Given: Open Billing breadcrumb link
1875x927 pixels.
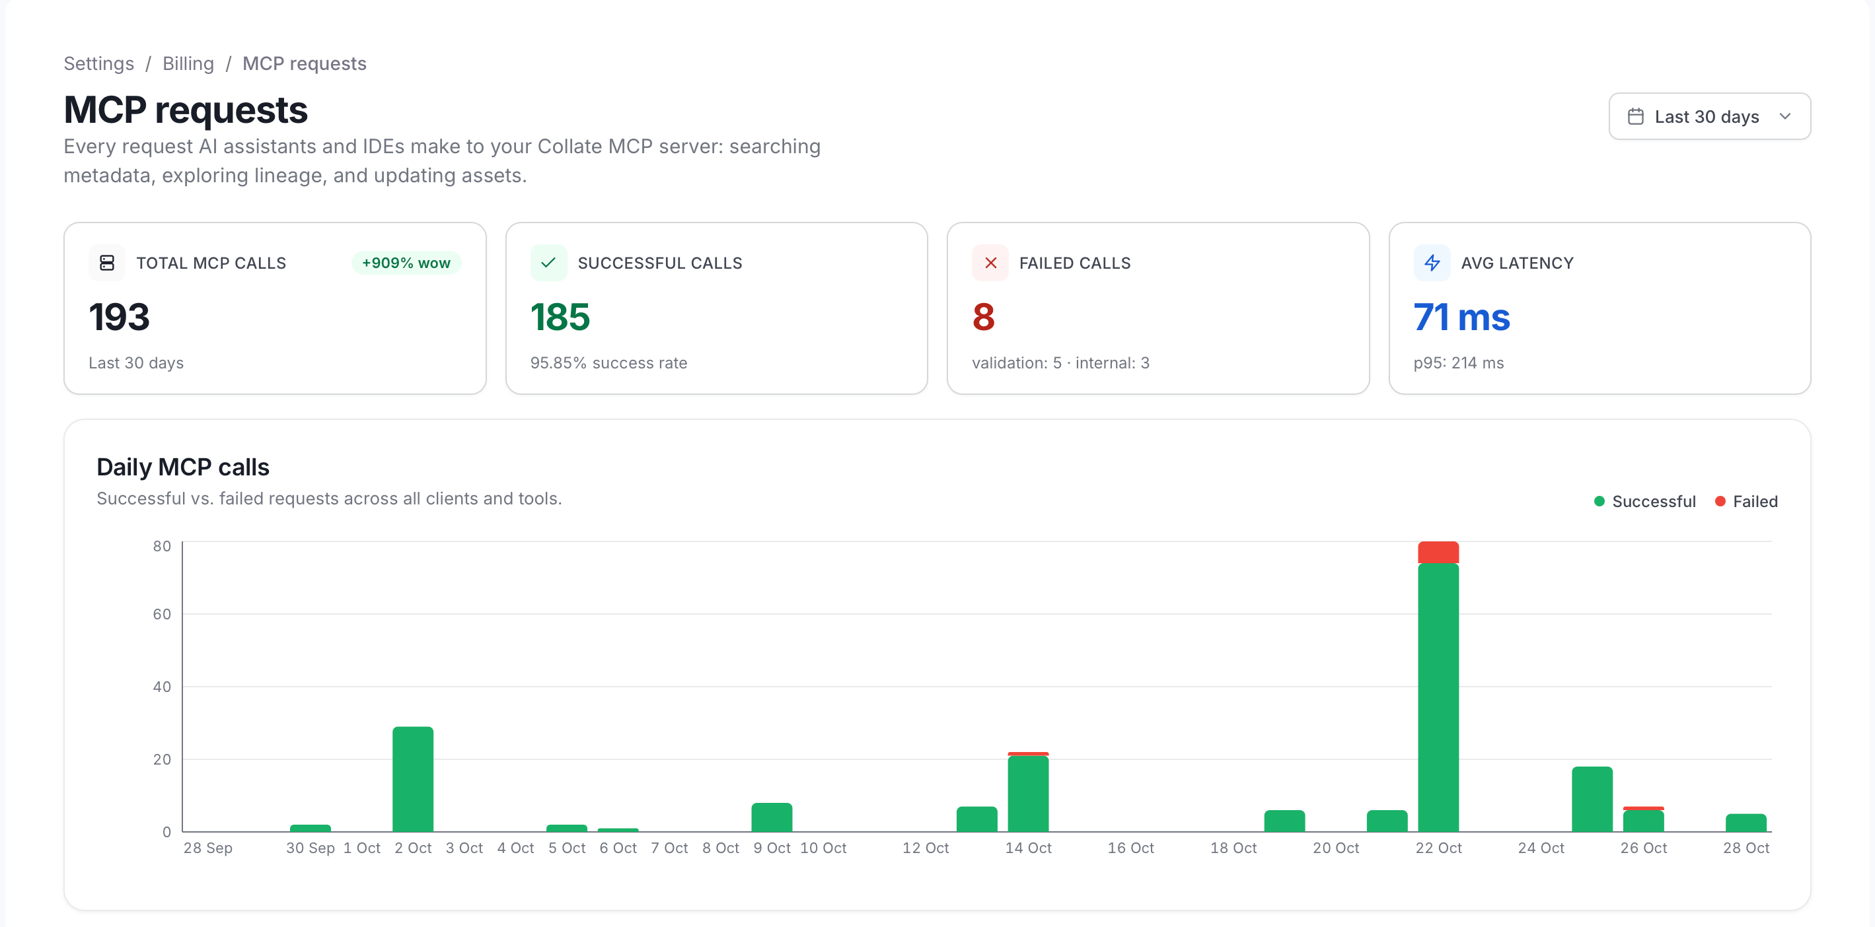Looking at the screenshot, I should (188, 63).
